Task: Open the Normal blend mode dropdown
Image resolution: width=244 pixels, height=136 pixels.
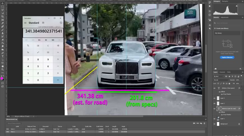Action: click(x=221, y=80)
